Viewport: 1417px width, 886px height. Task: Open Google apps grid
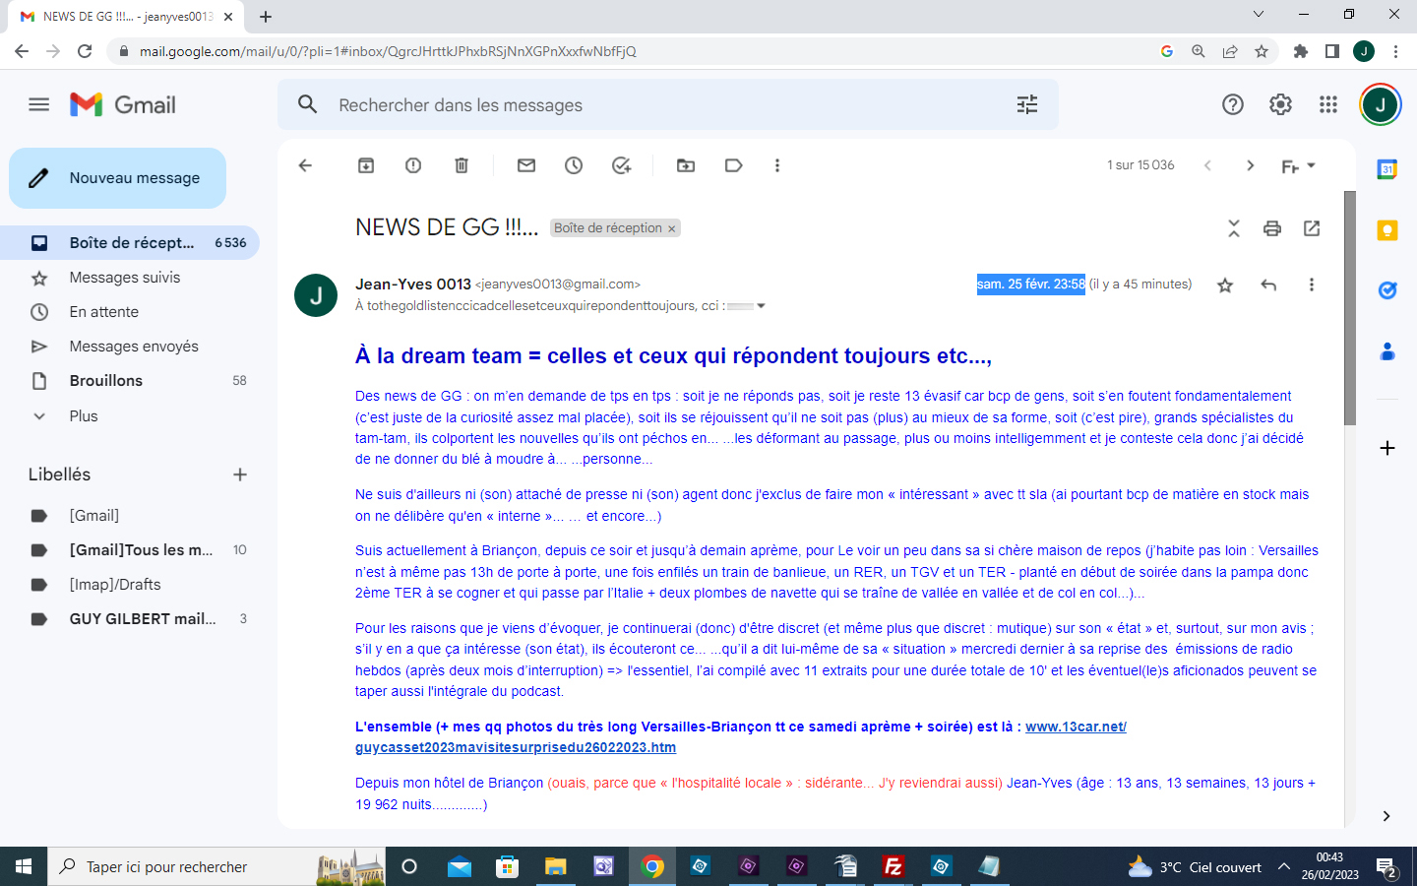(x=1328, y=104)
